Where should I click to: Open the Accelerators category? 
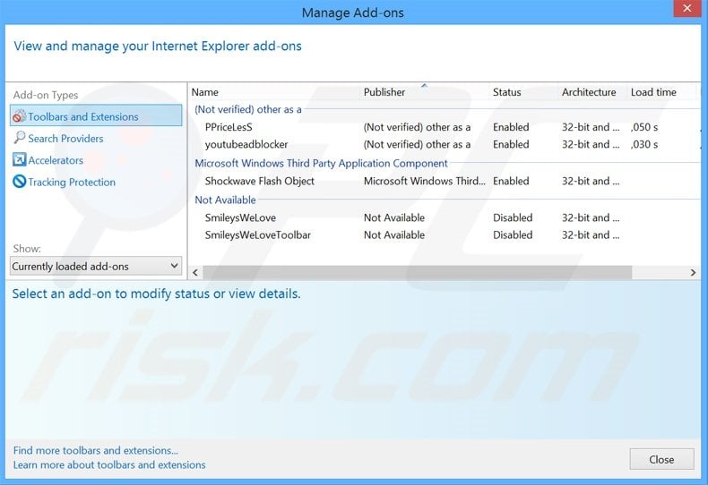tap(56, 160)
